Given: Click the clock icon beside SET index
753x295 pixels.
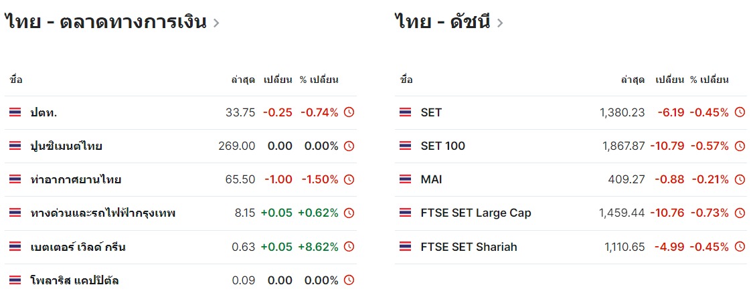Looking at the screenshot, I should tap(740, 112).
